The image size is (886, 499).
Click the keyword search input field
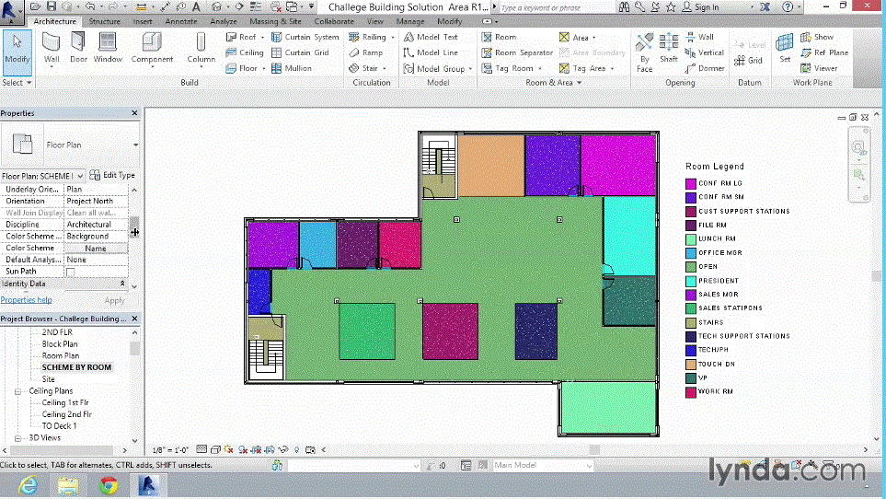[x=557, y=8]
